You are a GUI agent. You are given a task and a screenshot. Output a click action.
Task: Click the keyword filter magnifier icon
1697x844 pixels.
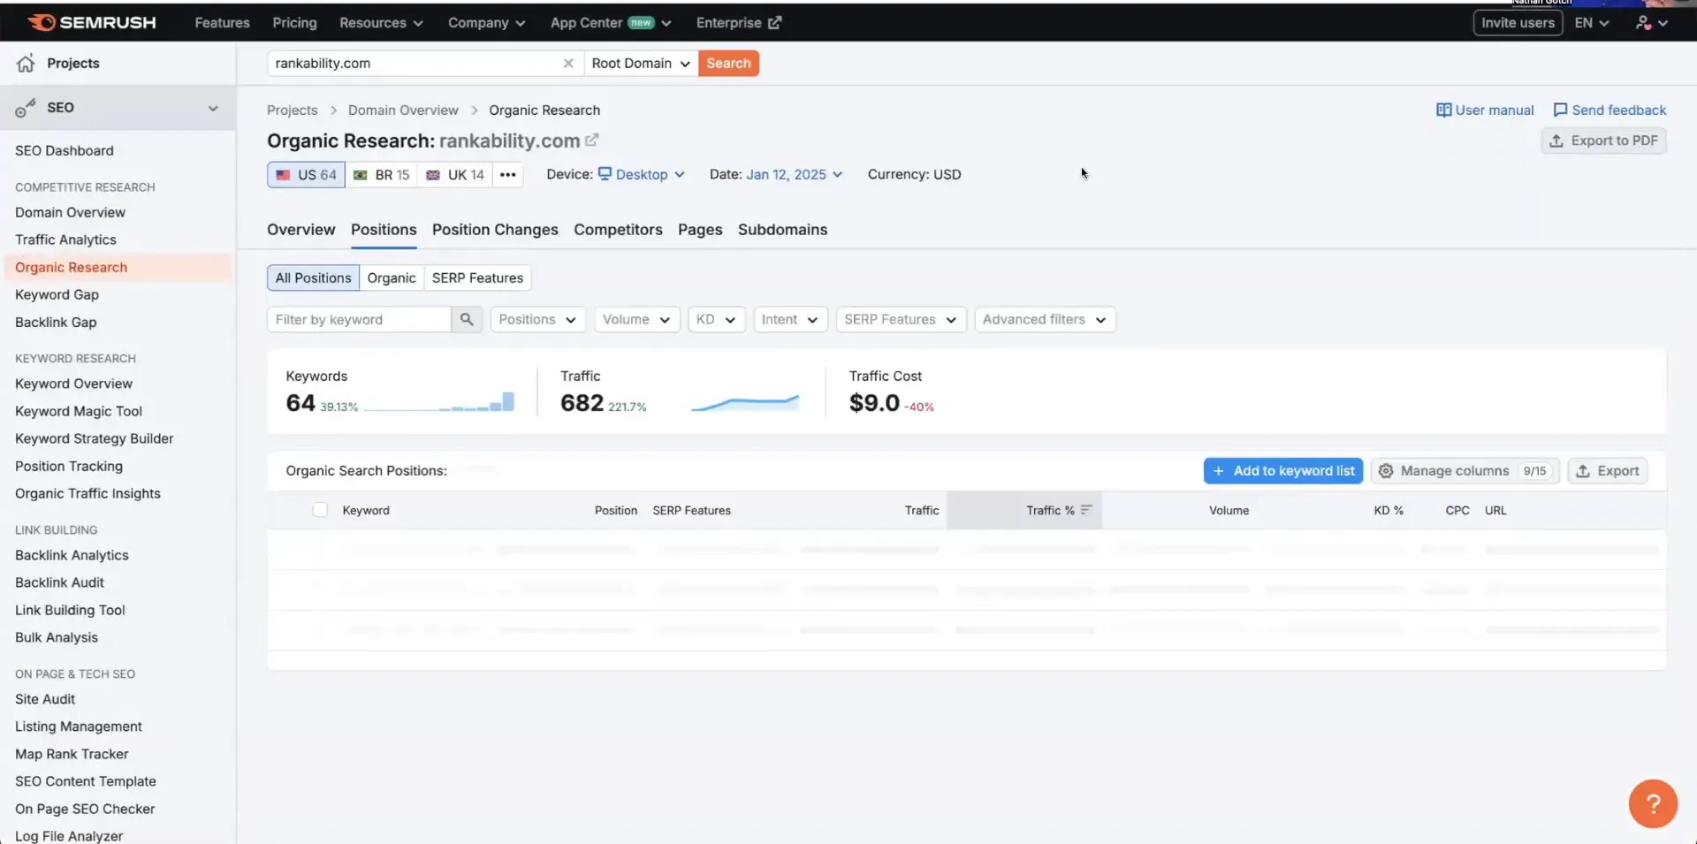pos(467,319)
